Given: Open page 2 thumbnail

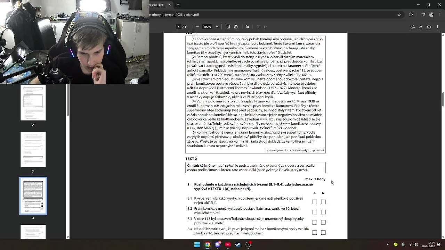Looking at the screenshot, I should 33,103.
